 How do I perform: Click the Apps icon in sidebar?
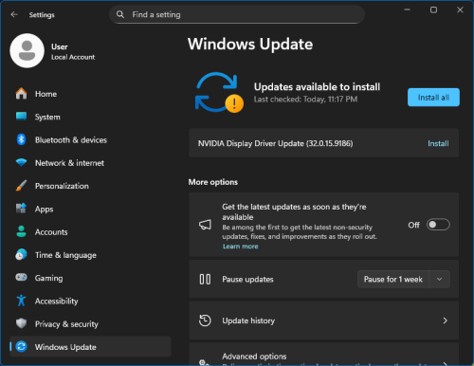(21, 209)
